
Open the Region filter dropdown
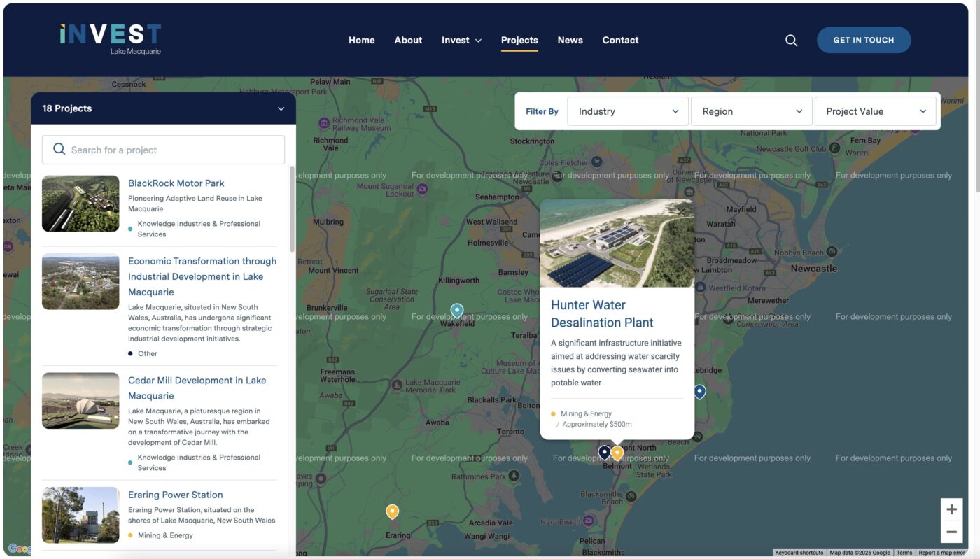[x=752, y=111]
